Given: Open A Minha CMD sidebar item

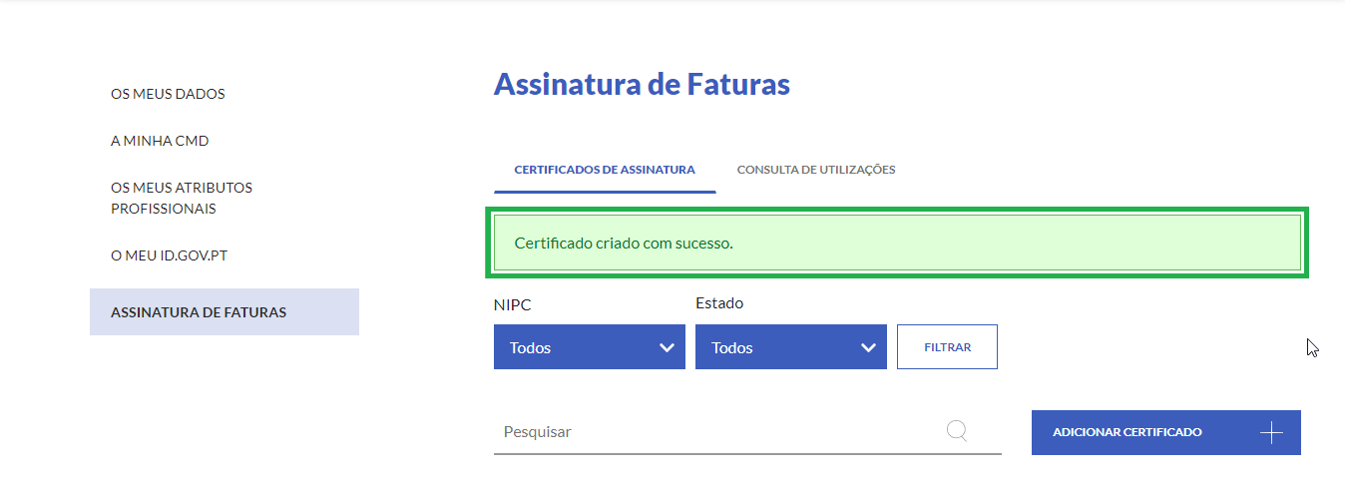Looking at the screenshot, I should (160, 141).
